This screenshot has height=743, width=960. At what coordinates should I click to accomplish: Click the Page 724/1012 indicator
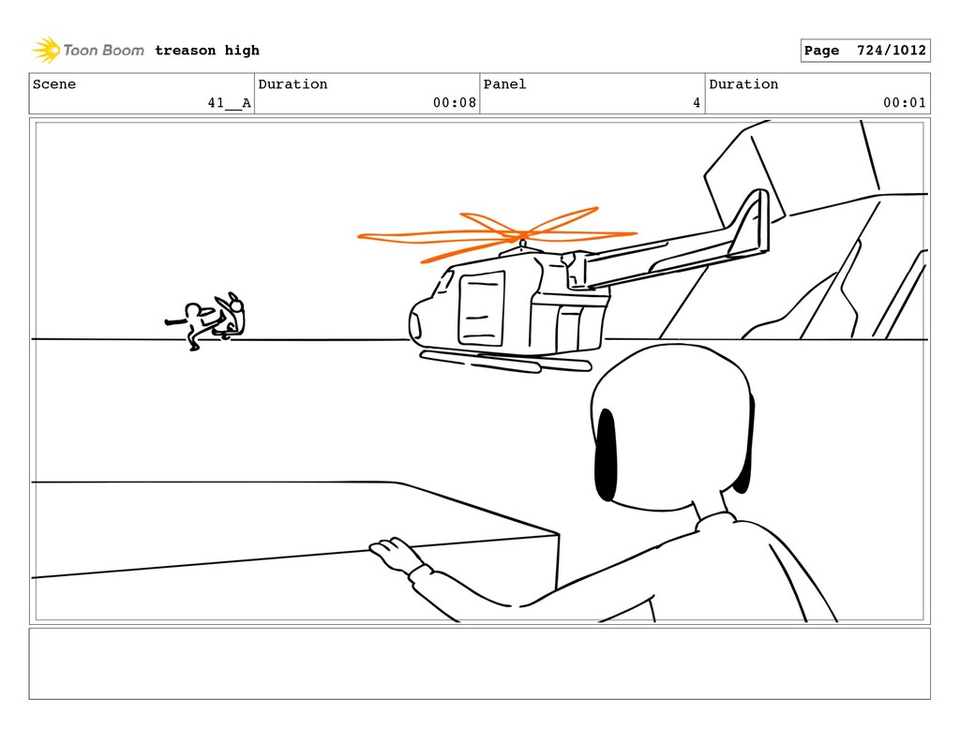coord(865,51)
